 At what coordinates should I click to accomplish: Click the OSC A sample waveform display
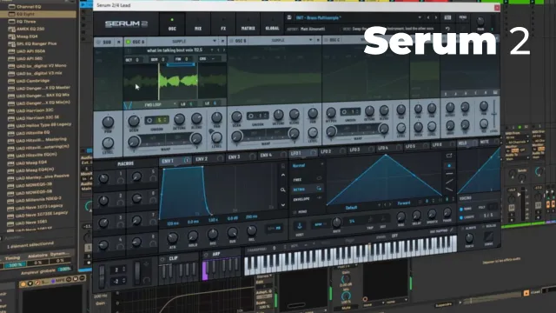pos(175,81)
